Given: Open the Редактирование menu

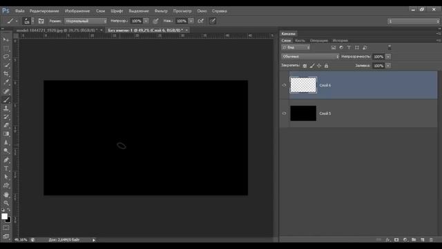Looking at the screenshot, I should click(44, 11).
